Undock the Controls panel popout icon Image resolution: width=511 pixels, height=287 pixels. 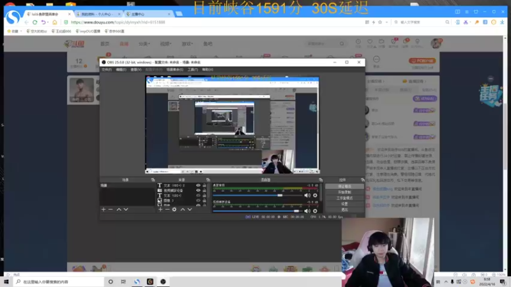(362, 180)
